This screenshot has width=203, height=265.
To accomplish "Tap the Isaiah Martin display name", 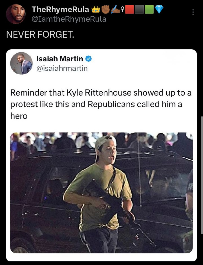I will point(60,59).
